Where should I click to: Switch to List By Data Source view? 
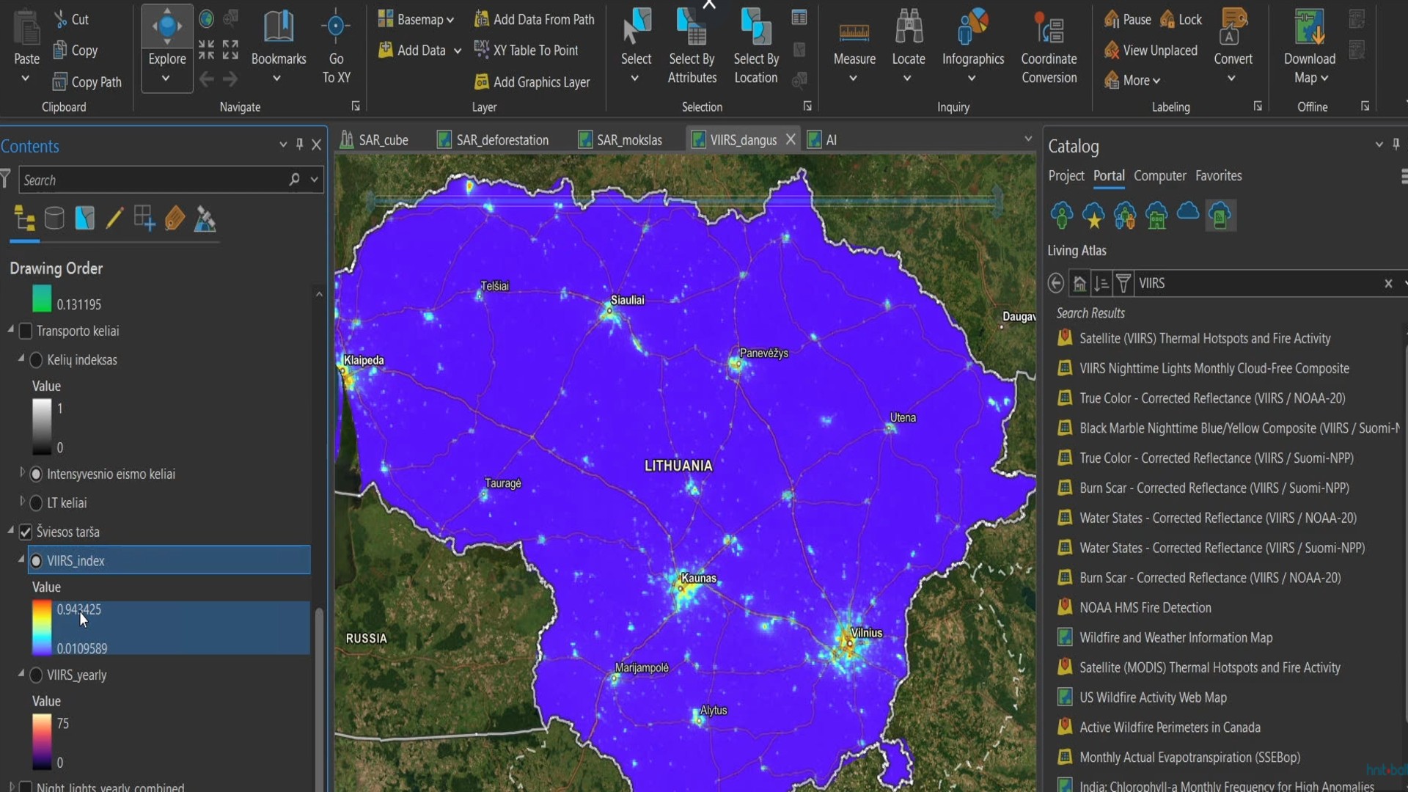[54, 219]
